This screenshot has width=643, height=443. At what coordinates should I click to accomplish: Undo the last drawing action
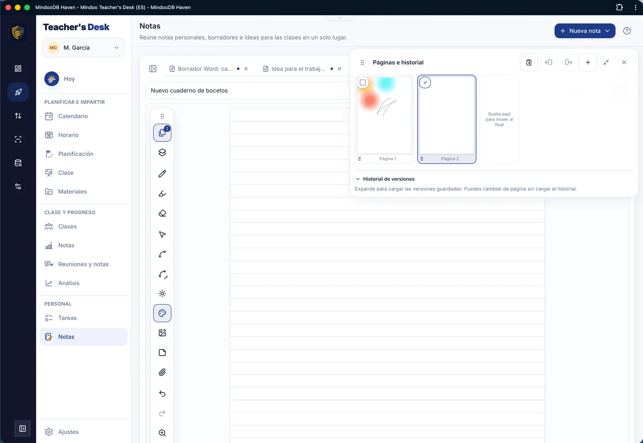pyautogui.click(x=162, y=394)
